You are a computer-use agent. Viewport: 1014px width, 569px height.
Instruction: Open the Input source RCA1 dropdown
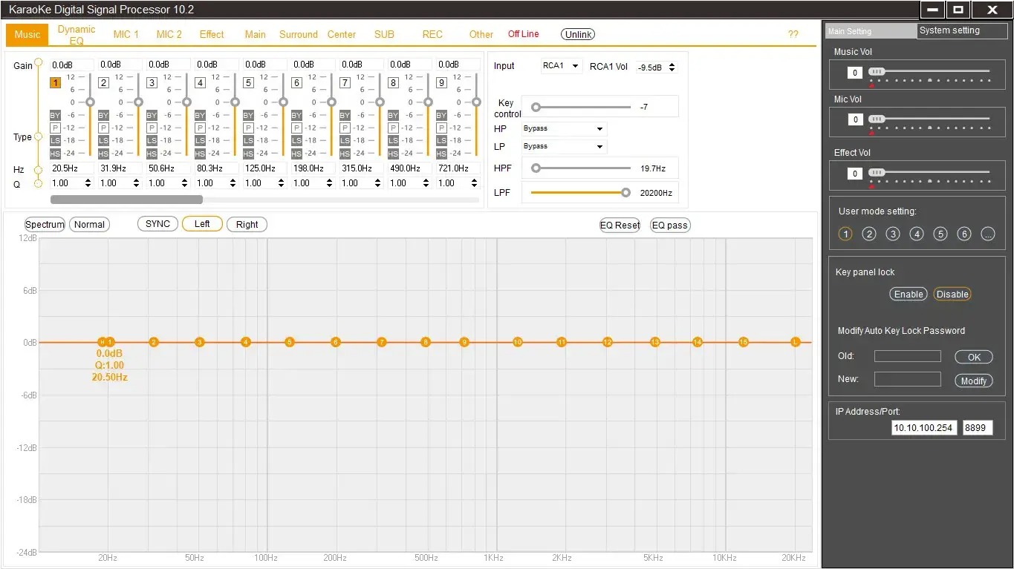(562, 66)
